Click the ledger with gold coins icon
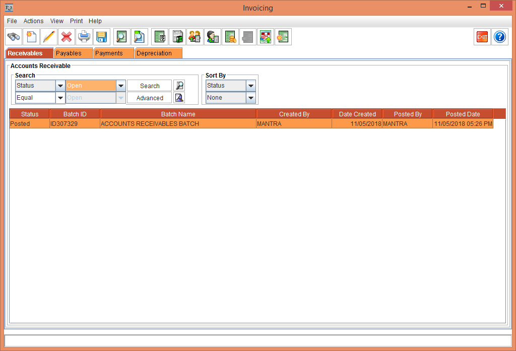Viewport: 516px width, 351px height. [x=230, y=37]
